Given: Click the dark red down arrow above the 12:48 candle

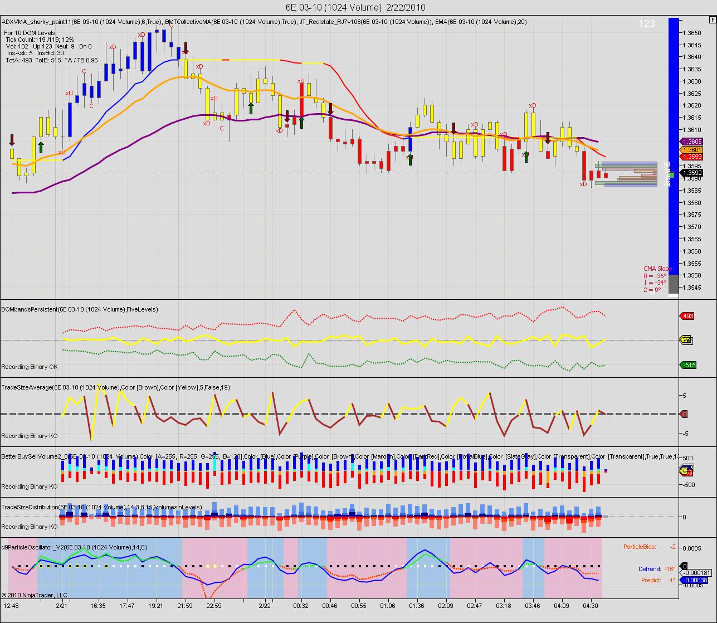Looking at the screenshot, I should 12,139.
